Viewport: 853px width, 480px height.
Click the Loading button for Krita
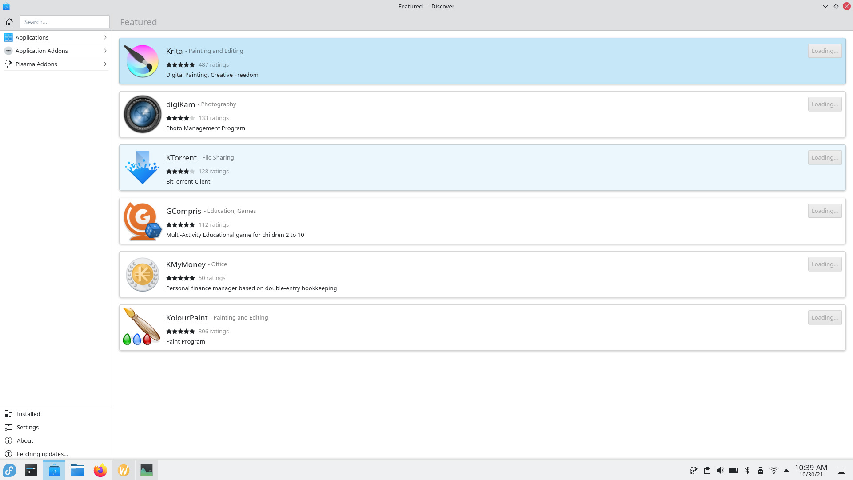(825, 51)
